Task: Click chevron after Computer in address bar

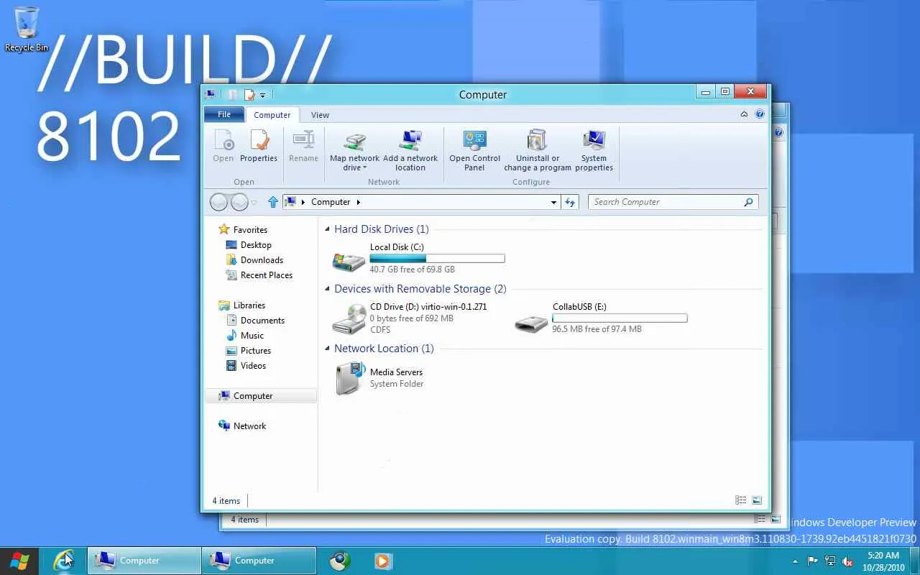Action: click(x=359, y=203)
